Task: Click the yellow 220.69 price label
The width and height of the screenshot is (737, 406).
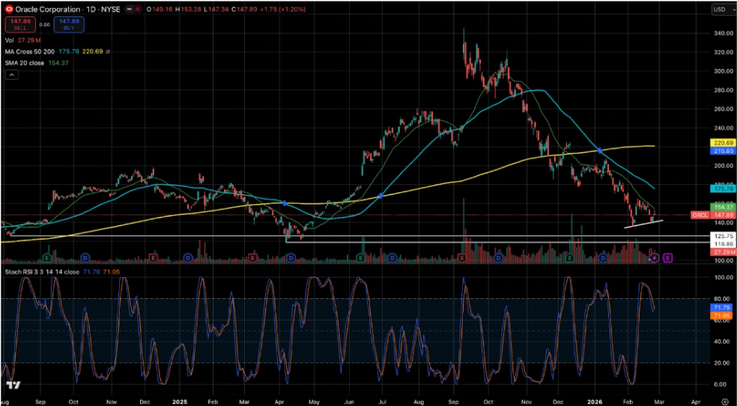Action: coord(721,142)
